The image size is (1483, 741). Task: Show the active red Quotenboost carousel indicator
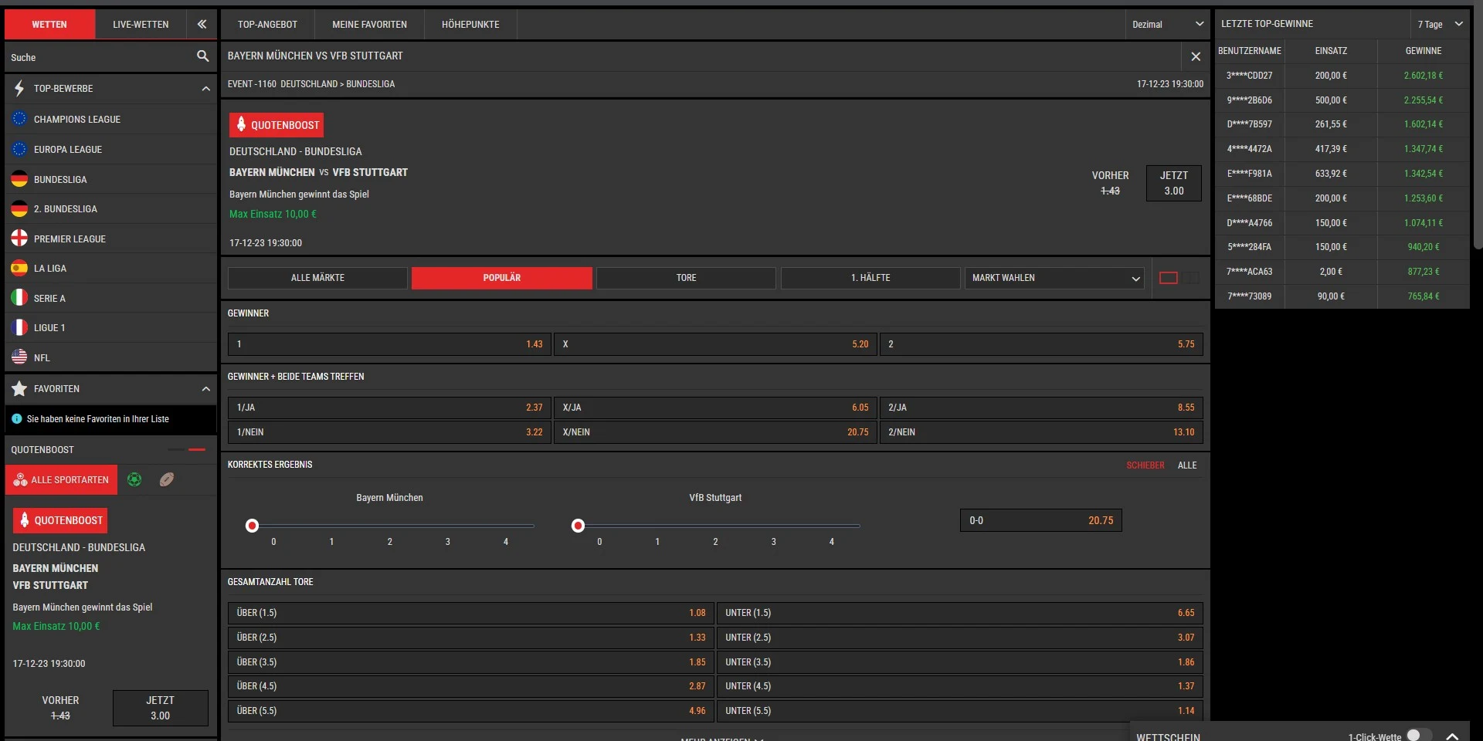coord(197,449)
